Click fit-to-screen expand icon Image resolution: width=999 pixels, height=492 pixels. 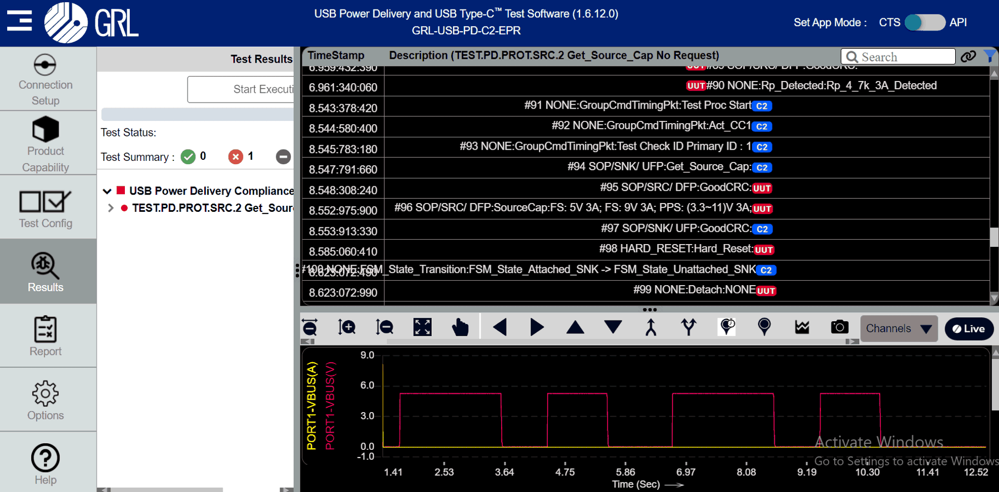coord(422,327)
